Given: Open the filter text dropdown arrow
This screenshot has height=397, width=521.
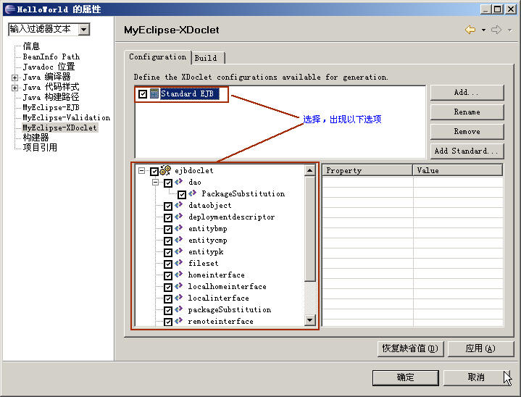Looking at the screenshot, I should [84, 30].
